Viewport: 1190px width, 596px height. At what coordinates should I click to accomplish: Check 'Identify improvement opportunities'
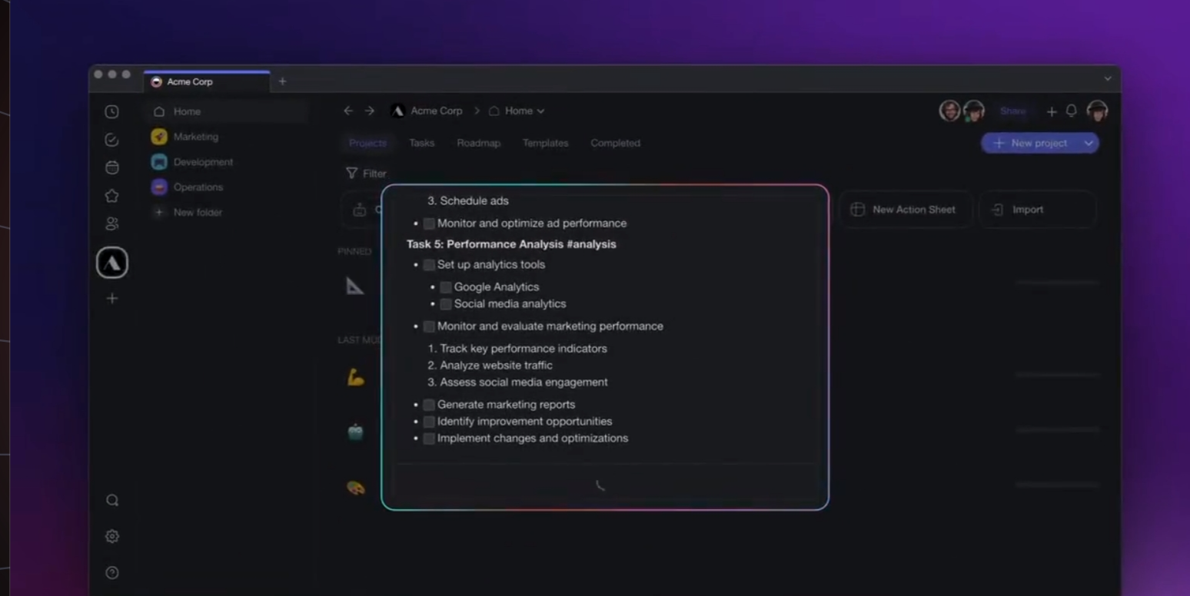(x=429, y=422)
